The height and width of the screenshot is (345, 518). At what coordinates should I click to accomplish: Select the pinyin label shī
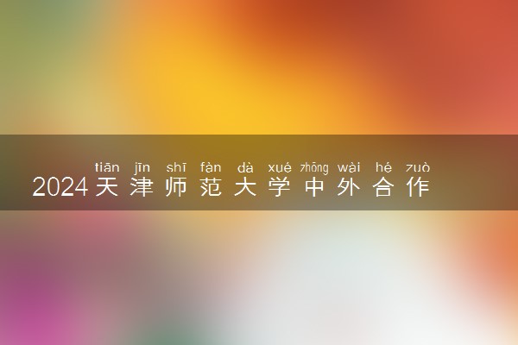pos(176,167)
